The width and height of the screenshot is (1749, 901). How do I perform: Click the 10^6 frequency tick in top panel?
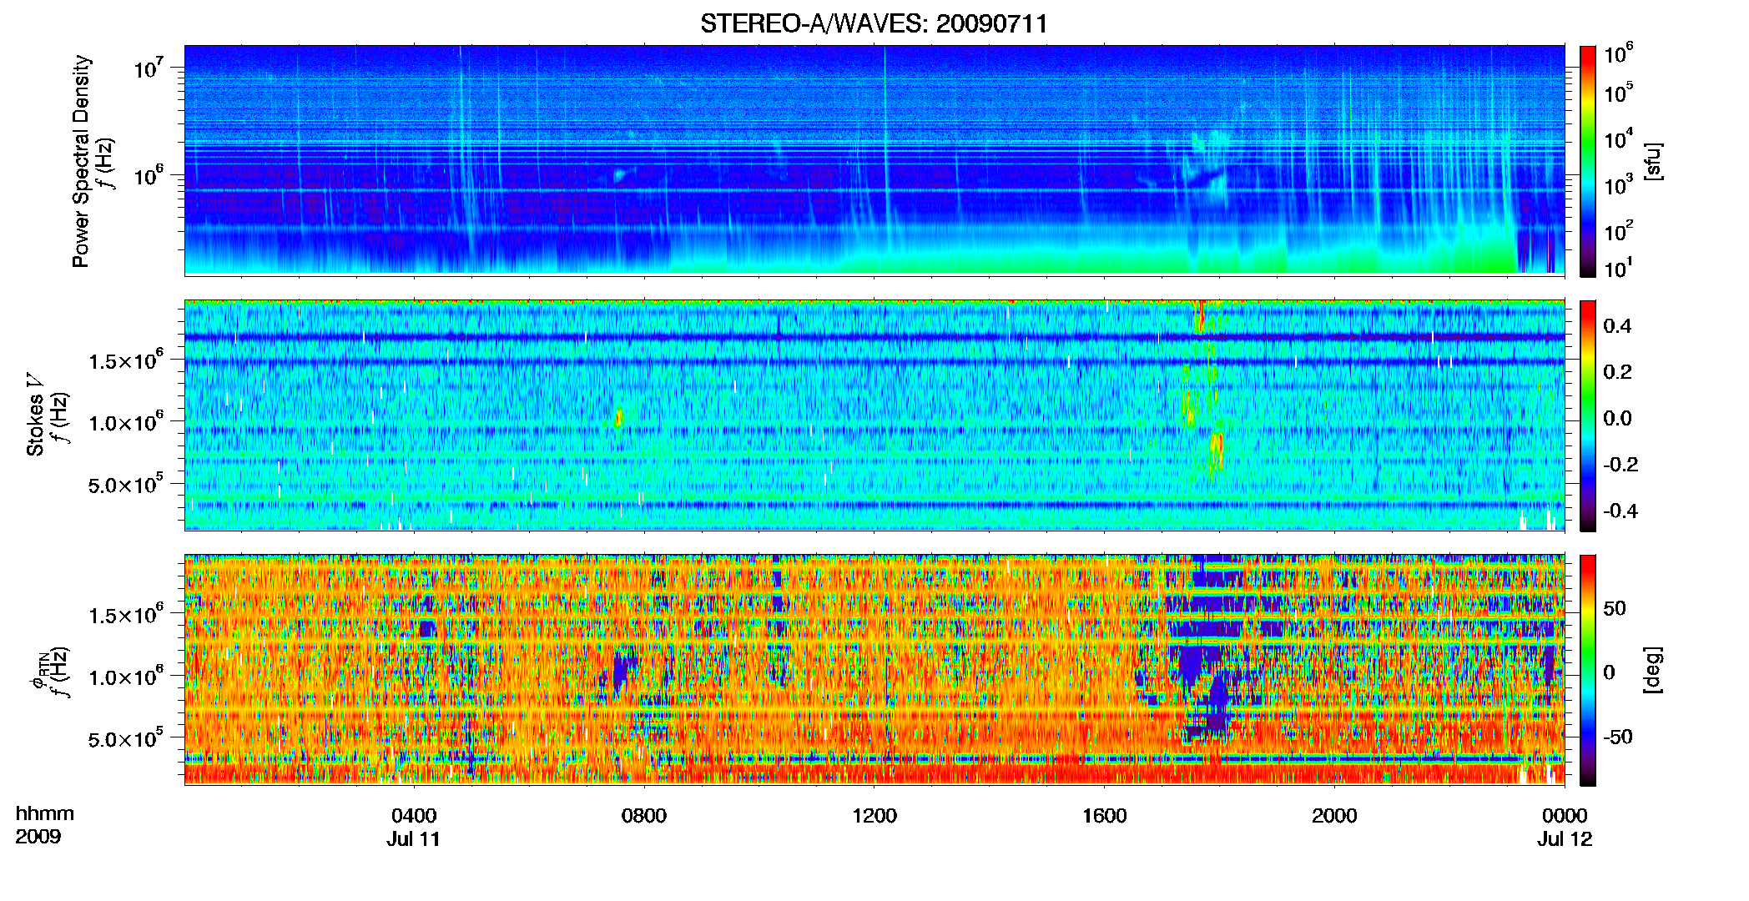click(x=148, y=174)
